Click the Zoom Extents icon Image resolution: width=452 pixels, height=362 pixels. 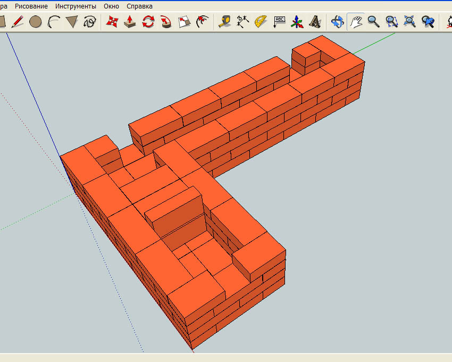tap(409, 22)
